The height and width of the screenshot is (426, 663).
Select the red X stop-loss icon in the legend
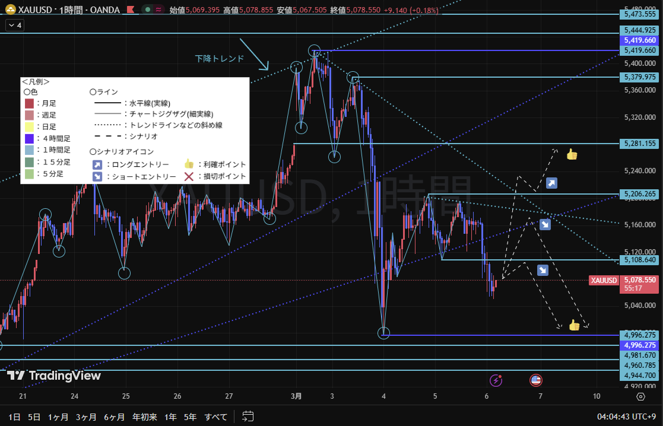pyautogui.click(x=189, y=176)
